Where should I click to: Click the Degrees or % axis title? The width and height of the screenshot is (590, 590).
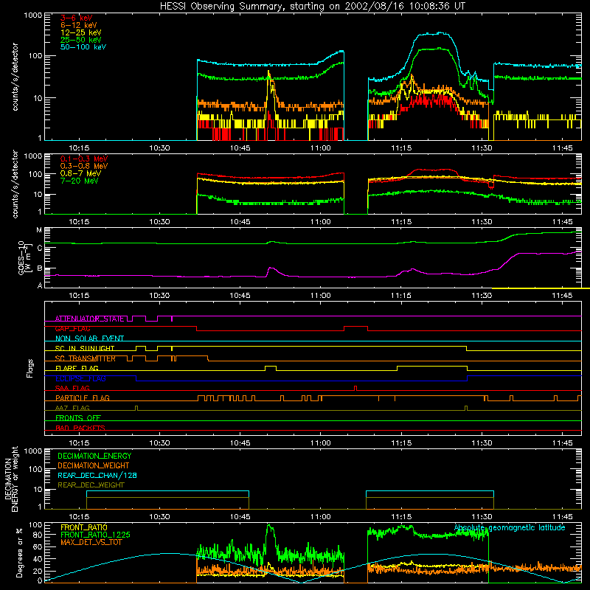(19, 552)
